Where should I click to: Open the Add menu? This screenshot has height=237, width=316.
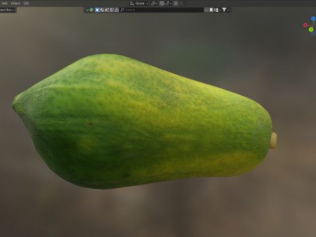(x=5, y=3)
